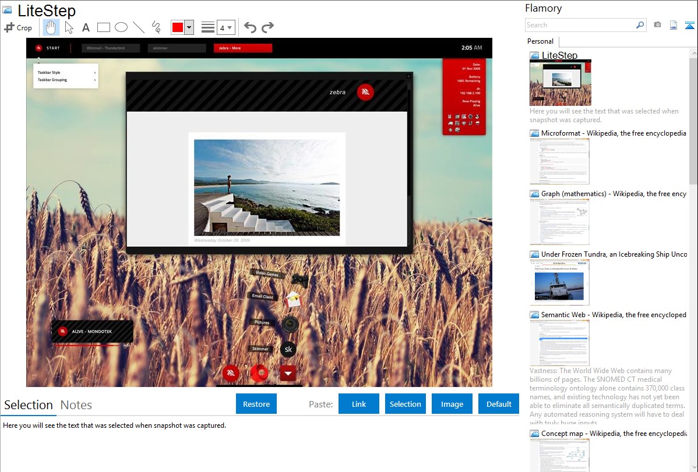Select the Ellipse drawing tool
Screen dimensions: 698x472
pyautogui.click(x=121, y=27)
